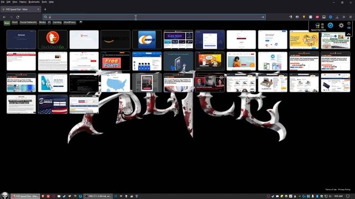This screenshot has height=199, width=355.
Task: Select FVD Speed Dial taskbar button
Action: pos(26,196)
